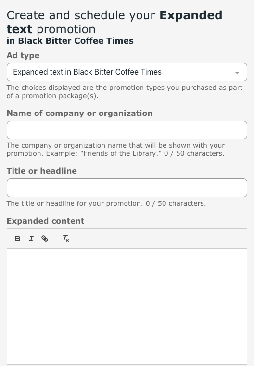Place the cursor in the Expanded content editor body
This screenshot has width=254, height=366.
point(127,306)
